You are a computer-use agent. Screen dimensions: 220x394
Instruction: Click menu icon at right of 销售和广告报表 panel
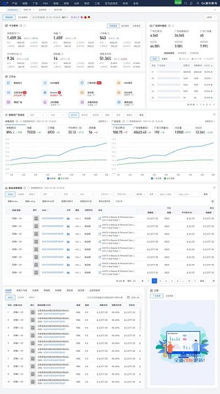tap(214, 114)
